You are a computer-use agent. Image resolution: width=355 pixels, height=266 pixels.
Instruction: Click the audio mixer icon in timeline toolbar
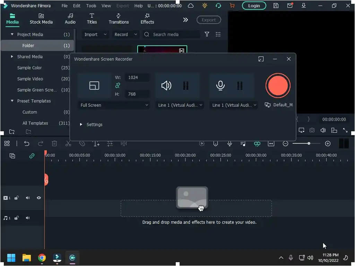point(243,143)
